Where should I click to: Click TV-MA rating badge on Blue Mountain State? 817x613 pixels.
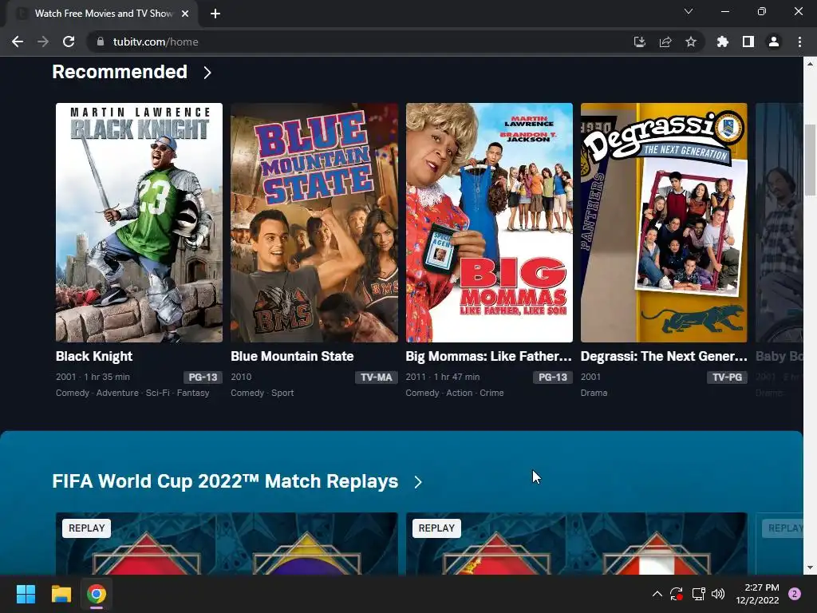point(377,378)
